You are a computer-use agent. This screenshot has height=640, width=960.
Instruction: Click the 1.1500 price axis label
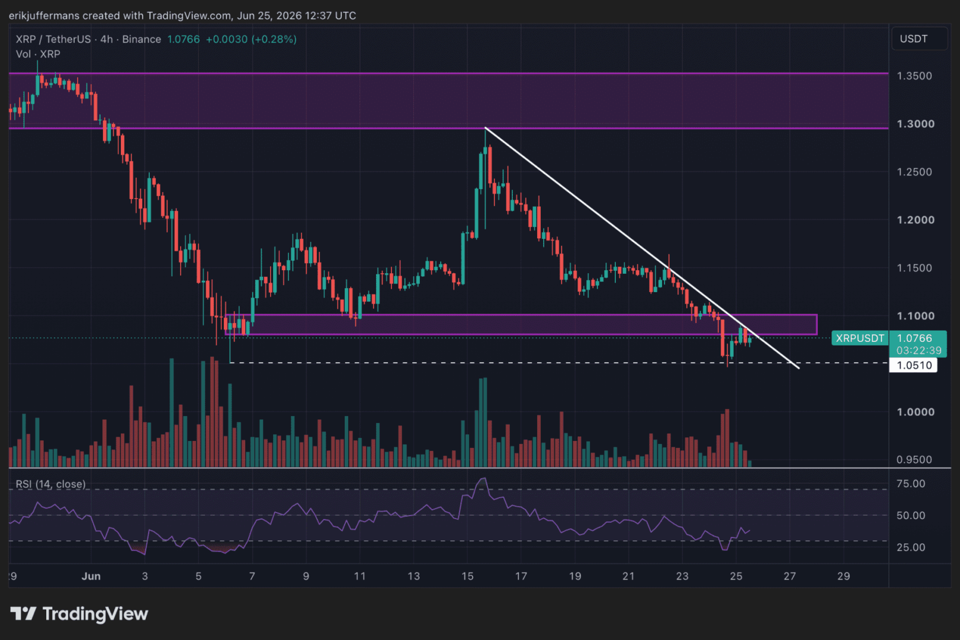click(914, 268)
